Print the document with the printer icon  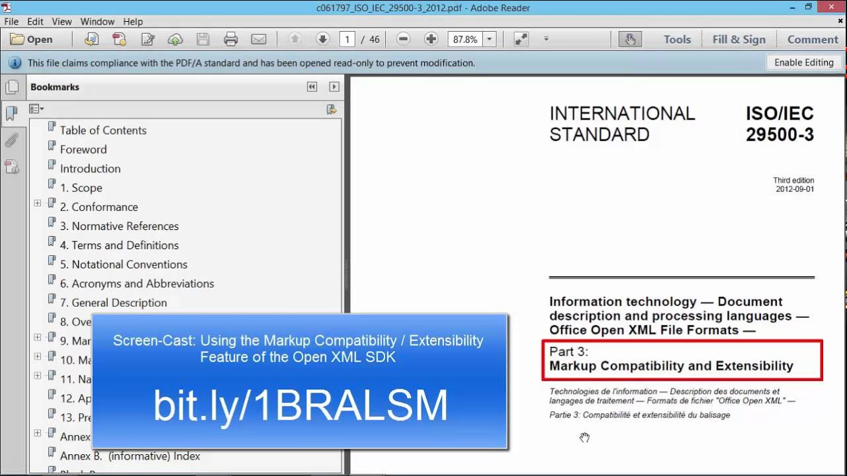pyautogui.click(x=231, y=40)
